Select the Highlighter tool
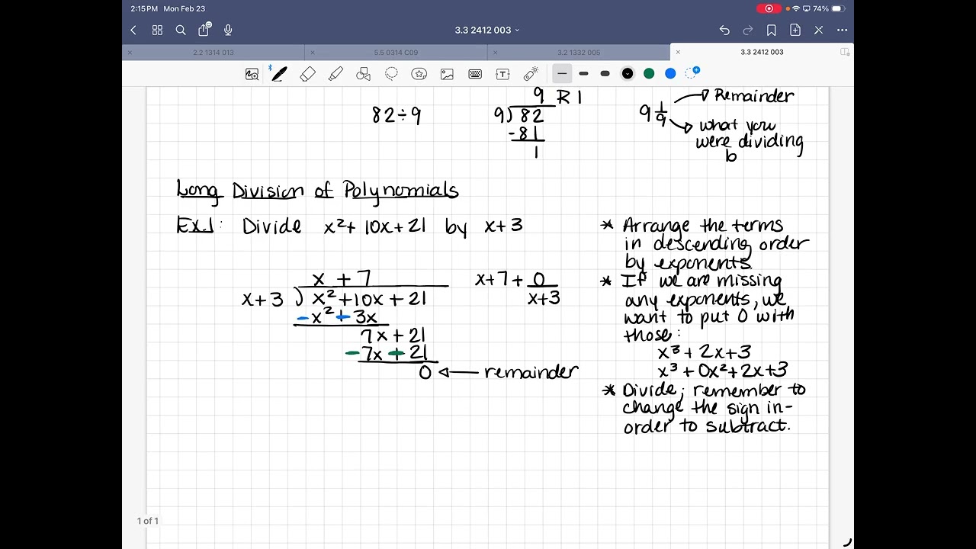Viewport: 976px width, 549px height. click(x=335, y=74)
